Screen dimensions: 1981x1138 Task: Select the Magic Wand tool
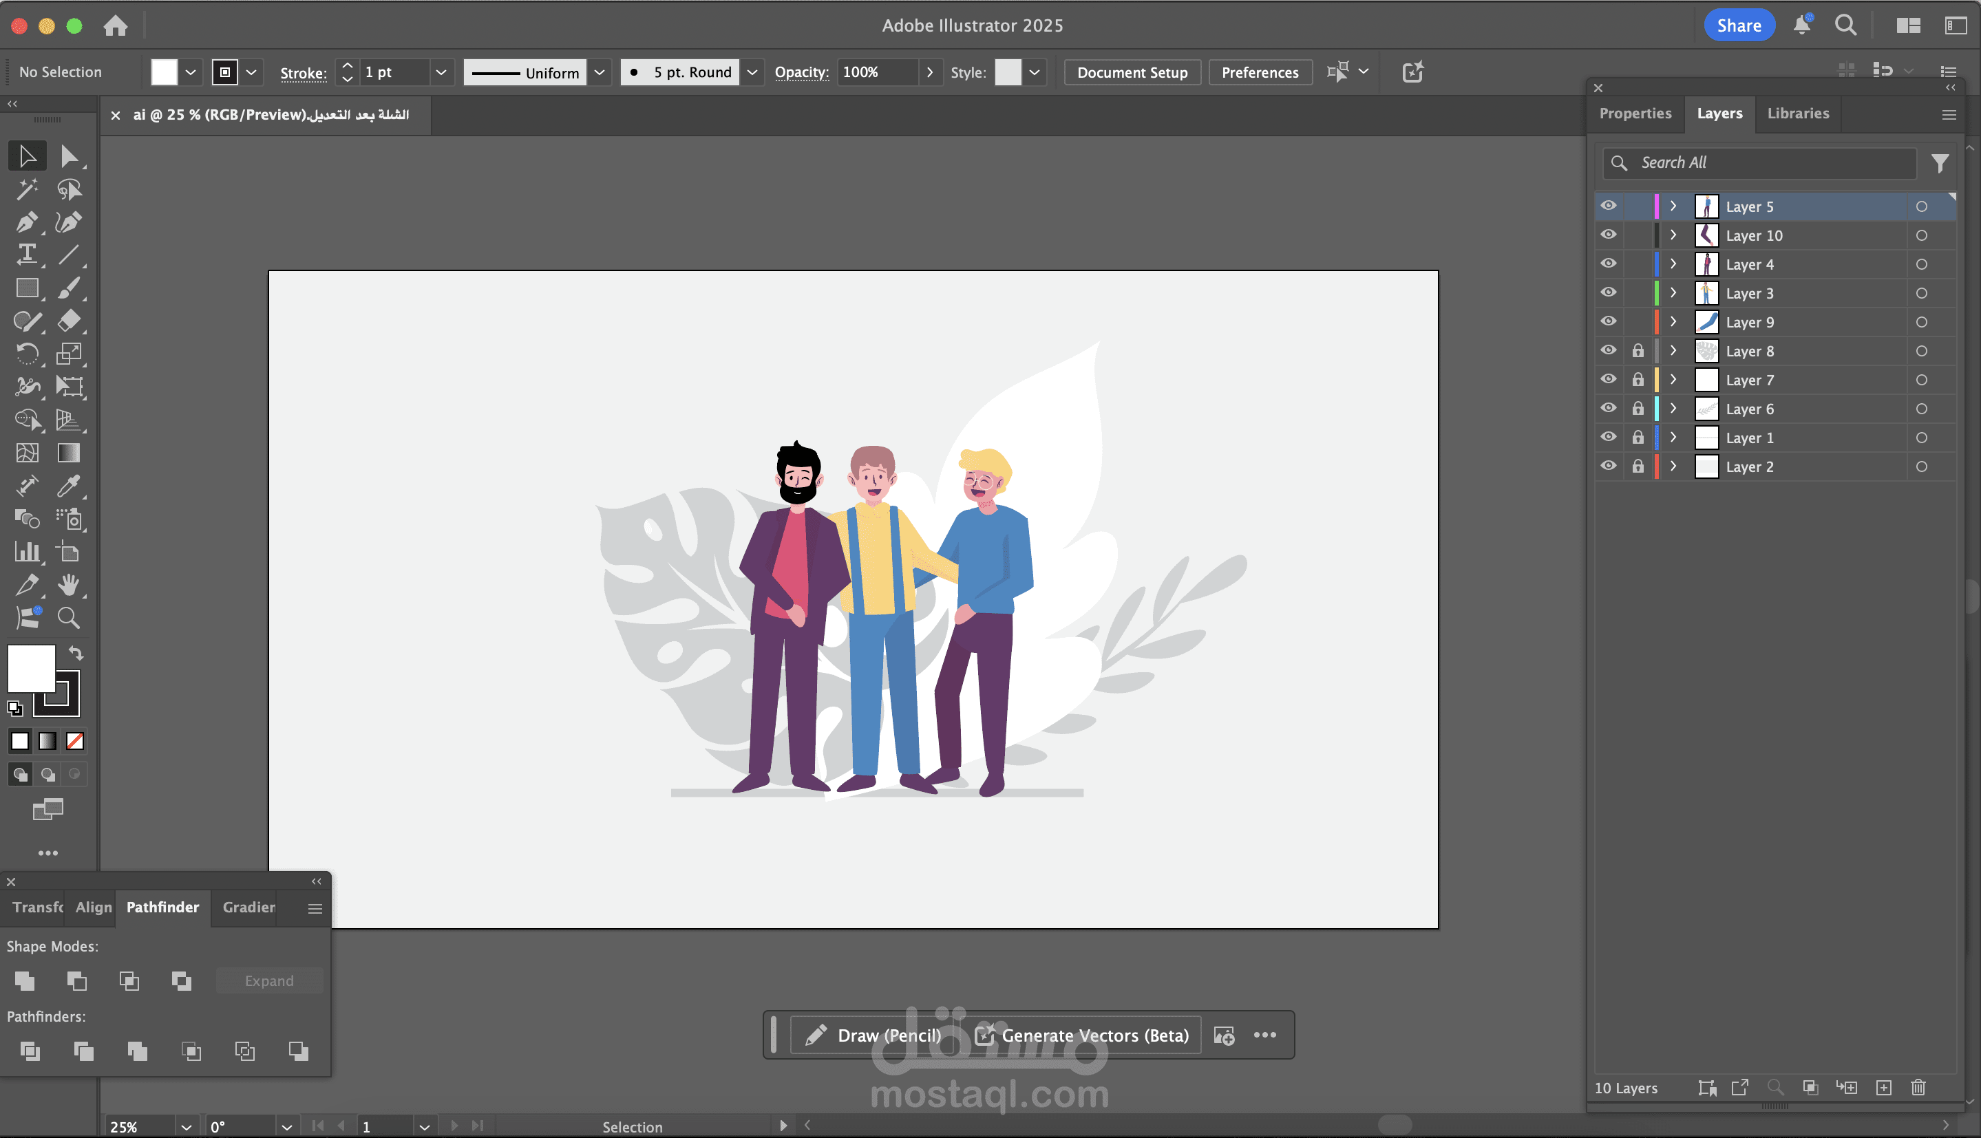point(27,189)
